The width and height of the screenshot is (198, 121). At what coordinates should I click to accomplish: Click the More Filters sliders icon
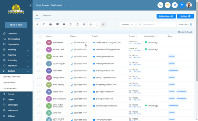pos(191,24)
